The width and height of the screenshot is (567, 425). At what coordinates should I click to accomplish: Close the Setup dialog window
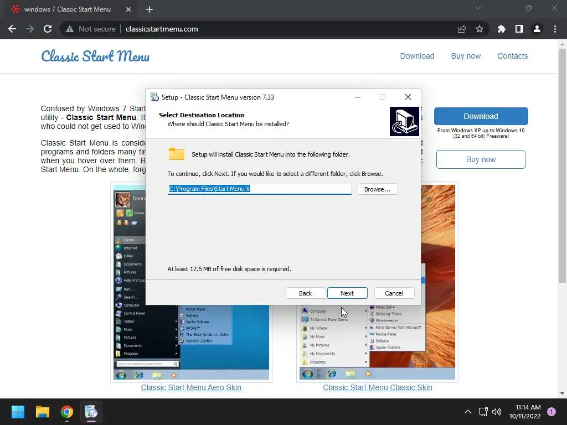(408, 97)
